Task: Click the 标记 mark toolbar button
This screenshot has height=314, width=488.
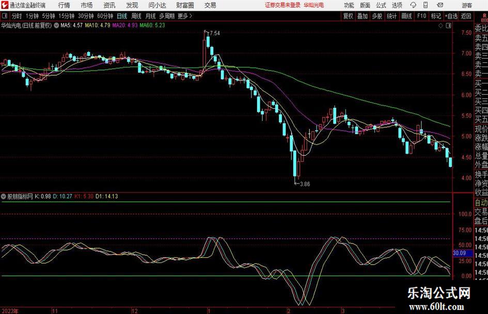Action: click(x=436, y=16)
